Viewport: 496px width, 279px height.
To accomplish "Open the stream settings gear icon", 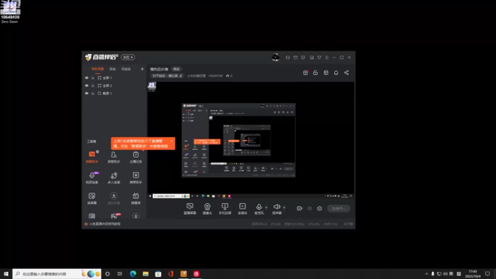I will [x=319, y=208].
